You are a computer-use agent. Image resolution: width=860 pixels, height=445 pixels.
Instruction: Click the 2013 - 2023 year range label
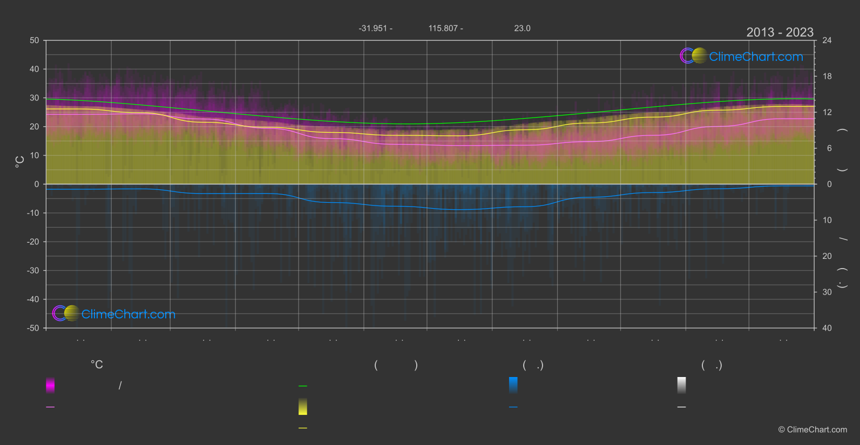(x=780, y=32)
